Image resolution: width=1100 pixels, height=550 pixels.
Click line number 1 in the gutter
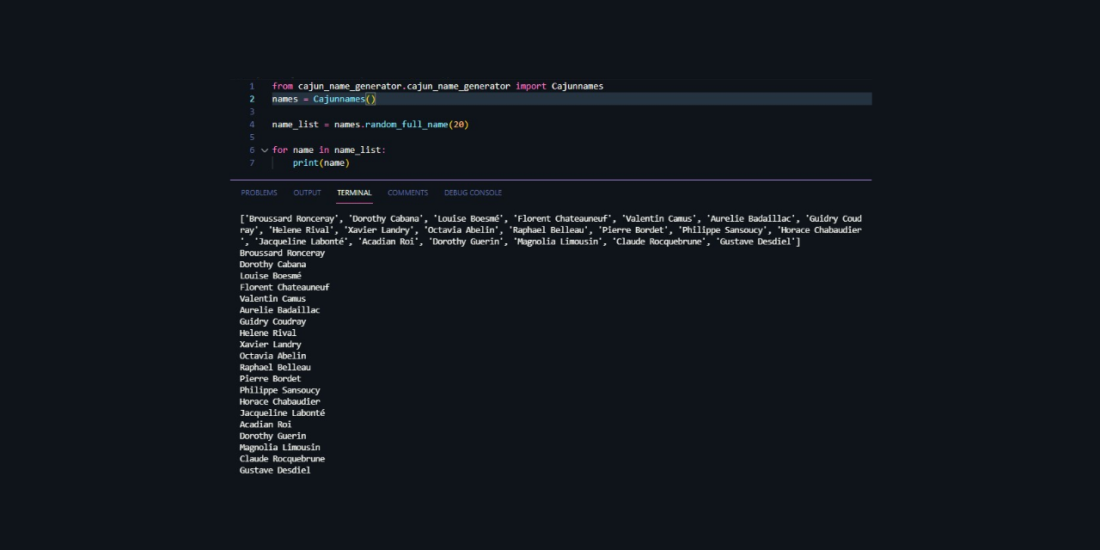pos(252,86)
